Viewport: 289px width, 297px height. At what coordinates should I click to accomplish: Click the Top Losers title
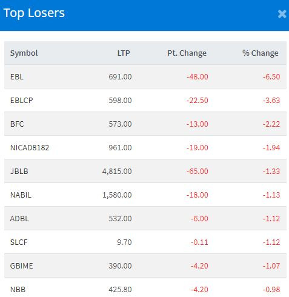point(34,13)
